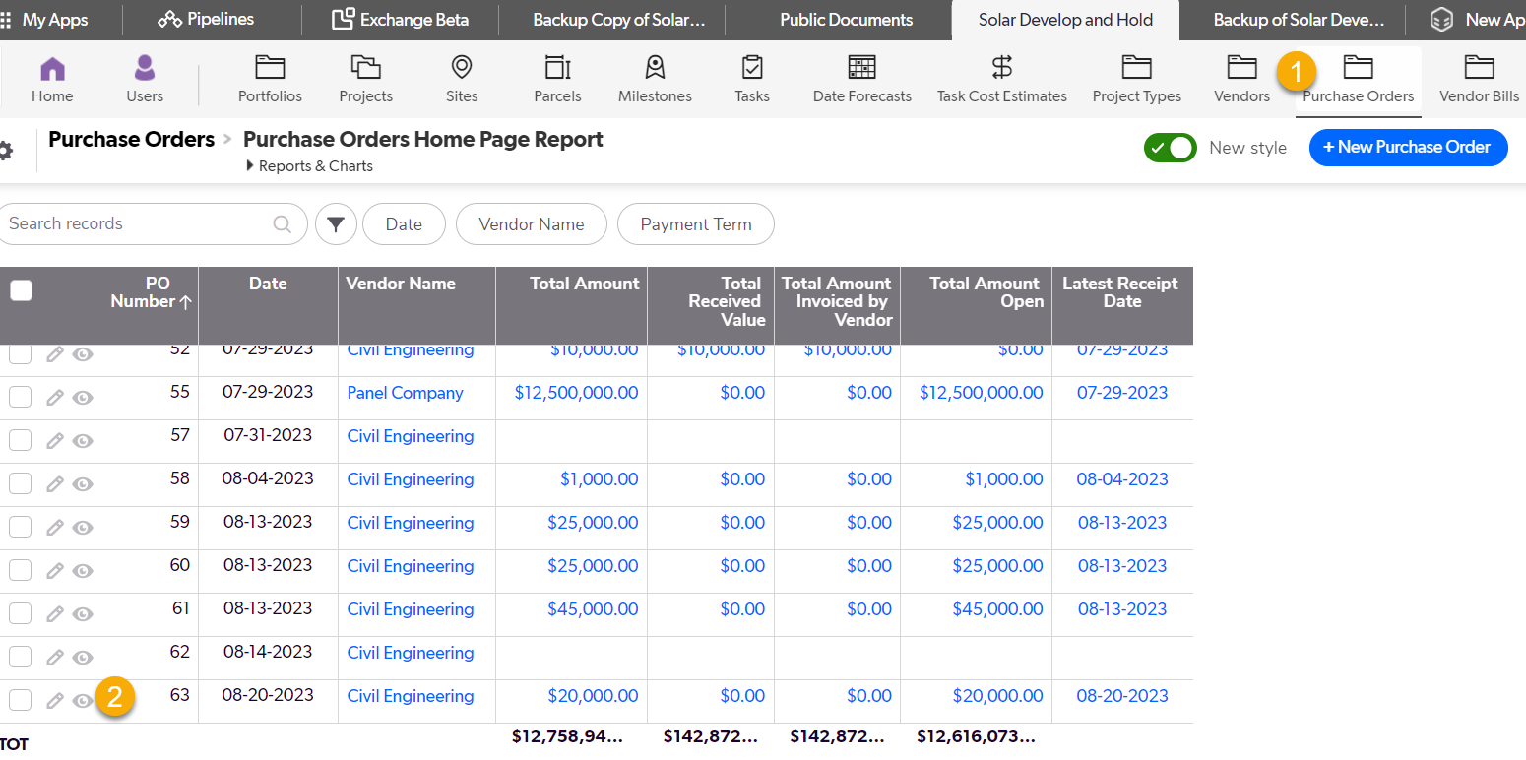Open the Vendor Bills folder icon

point(1479,67)
